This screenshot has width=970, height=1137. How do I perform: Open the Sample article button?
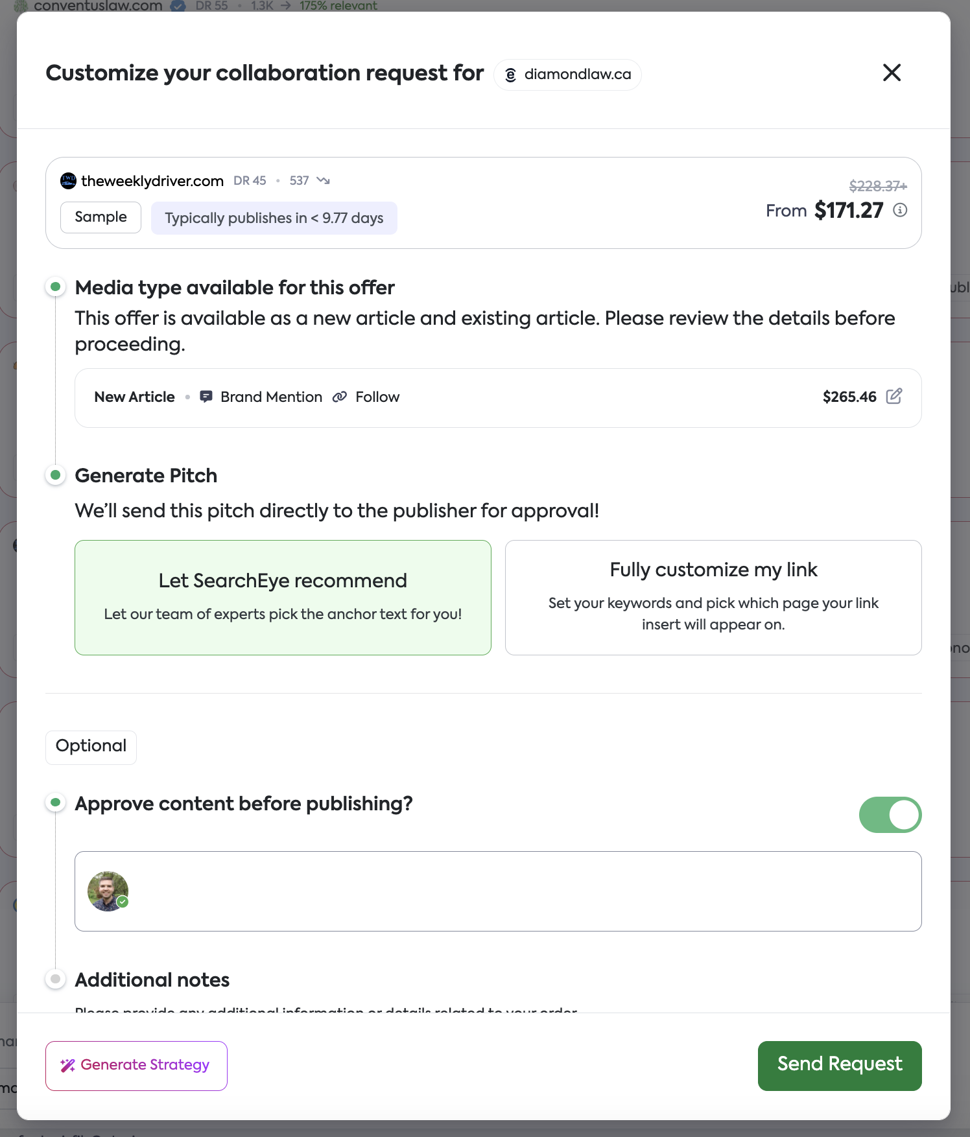[x=101, y=217]
